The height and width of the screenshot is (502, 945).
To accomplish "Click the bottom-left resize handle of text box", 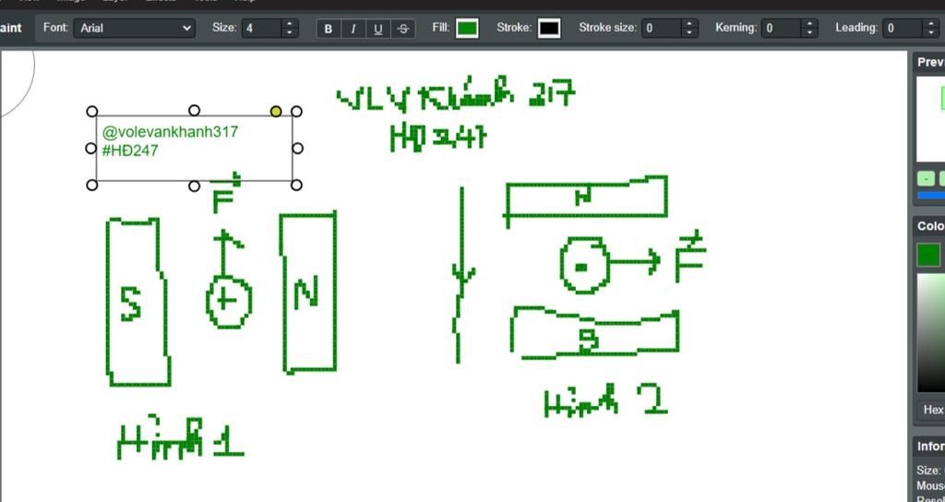I will pyautogui.click(x=91, y=185).
